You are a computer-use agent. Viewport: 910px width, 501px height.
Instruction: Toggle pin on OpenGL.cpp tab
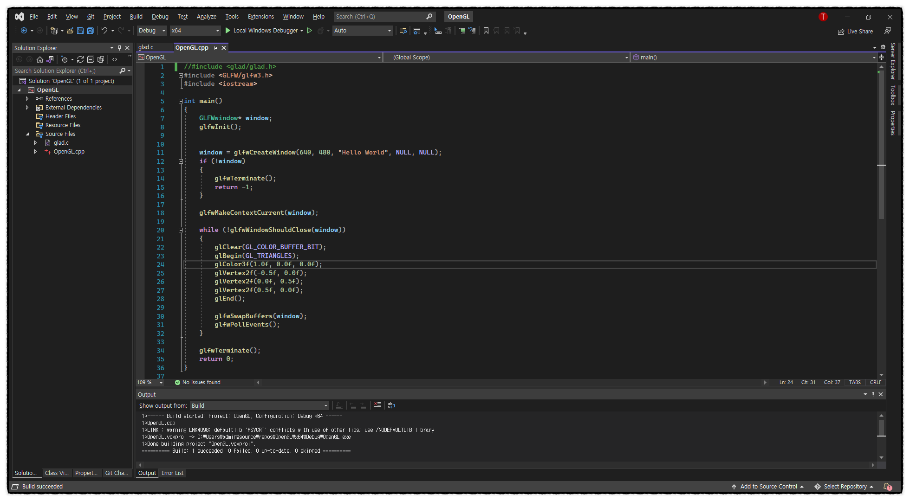click(215, 48)
